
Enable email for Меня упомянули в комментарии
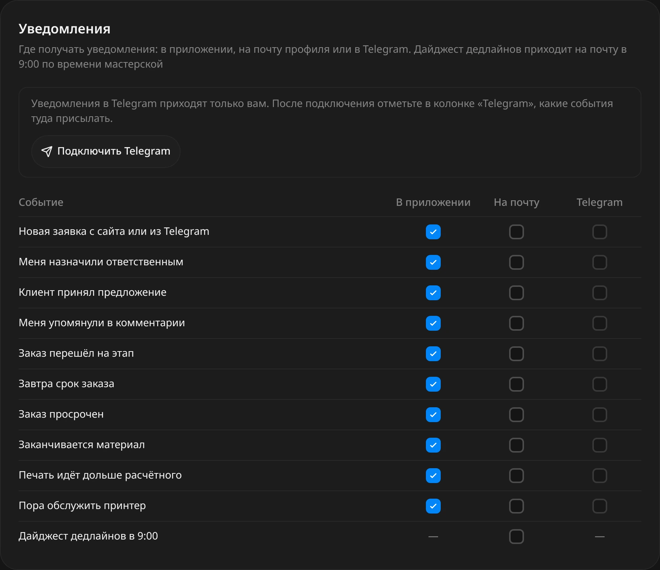pyautogui.click(x=517, y=323)
